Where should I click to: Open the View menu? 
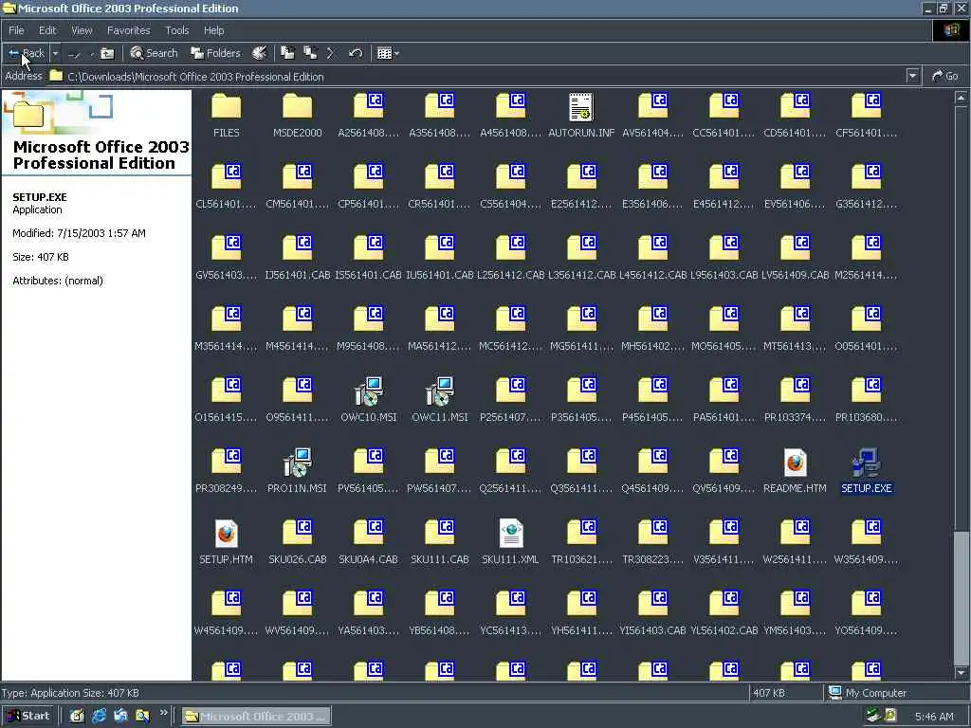pos(82,30)
